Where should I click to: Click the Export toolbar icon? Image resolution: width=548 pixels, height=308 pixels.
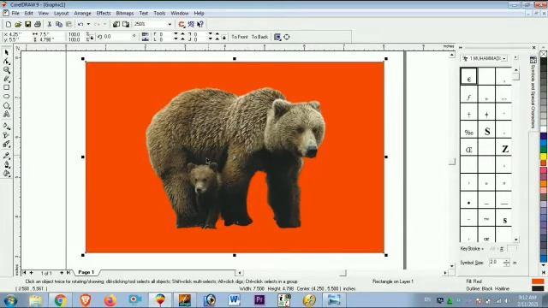pyautogui.click(x=126, y=24)
